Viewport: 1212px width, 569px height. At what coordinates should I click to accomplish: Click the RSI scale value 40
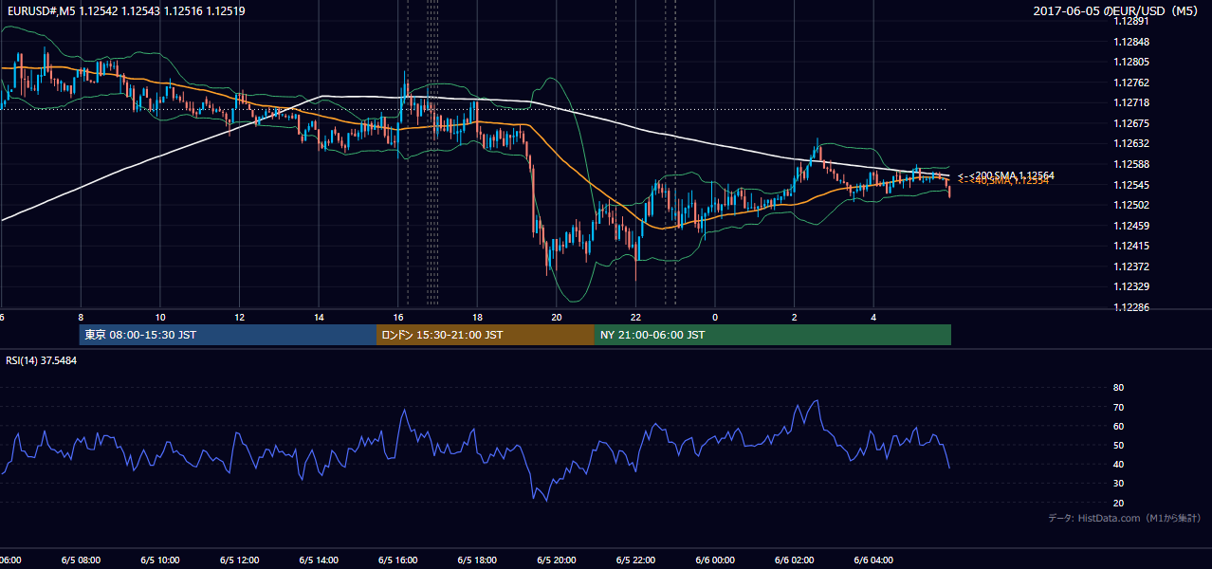pyautogui.click(x=1118, y=464)
